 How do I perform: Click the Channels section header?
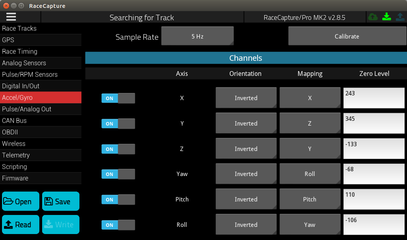[246, 58]
